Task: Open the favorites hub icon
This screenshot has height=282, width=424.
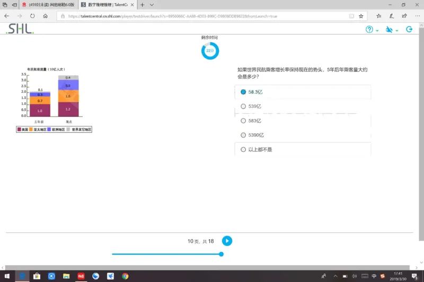Action: point(379,16)
